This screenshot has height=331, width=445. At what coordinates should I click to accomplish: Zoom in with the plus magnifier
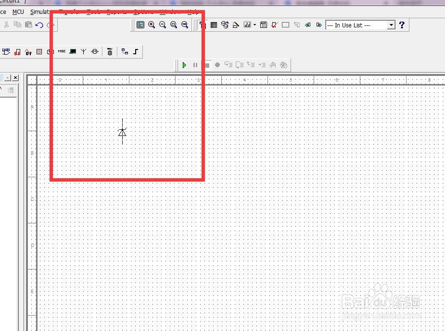(152, 25)
